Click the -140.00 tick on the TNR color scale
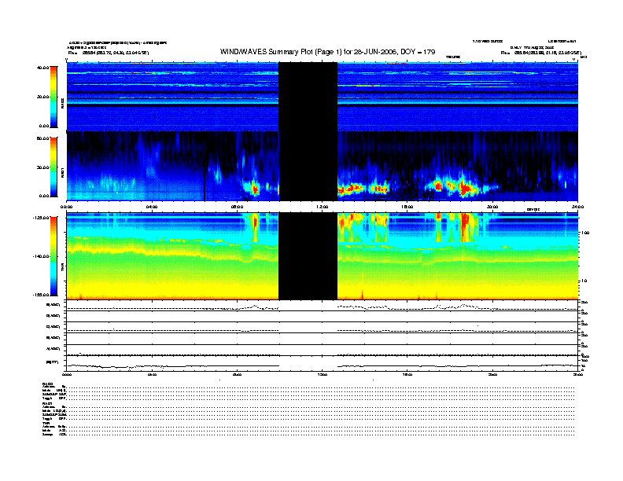 41,256
